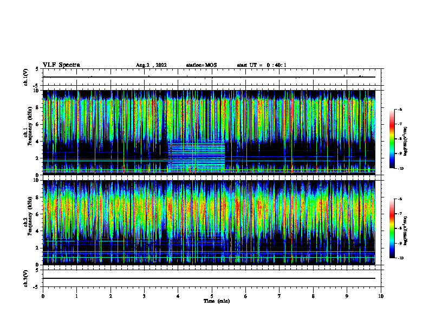This screenshot has height=332, width=429.
Task: Click the log(PSD) label beside ch.2 color bar
Action: click(406, 231)
